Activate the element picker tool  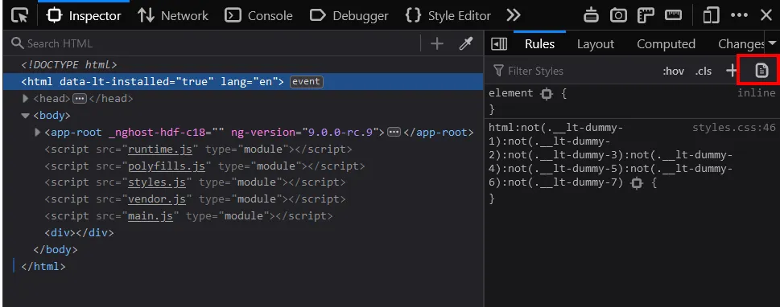(19, 15)
